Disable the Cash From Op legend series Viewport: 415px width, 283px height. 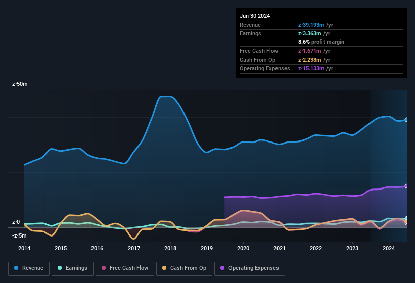coord(184,268)
